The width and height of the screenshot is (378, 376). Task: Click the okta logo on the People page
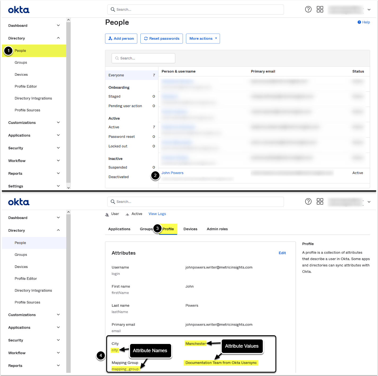(19, 10)
